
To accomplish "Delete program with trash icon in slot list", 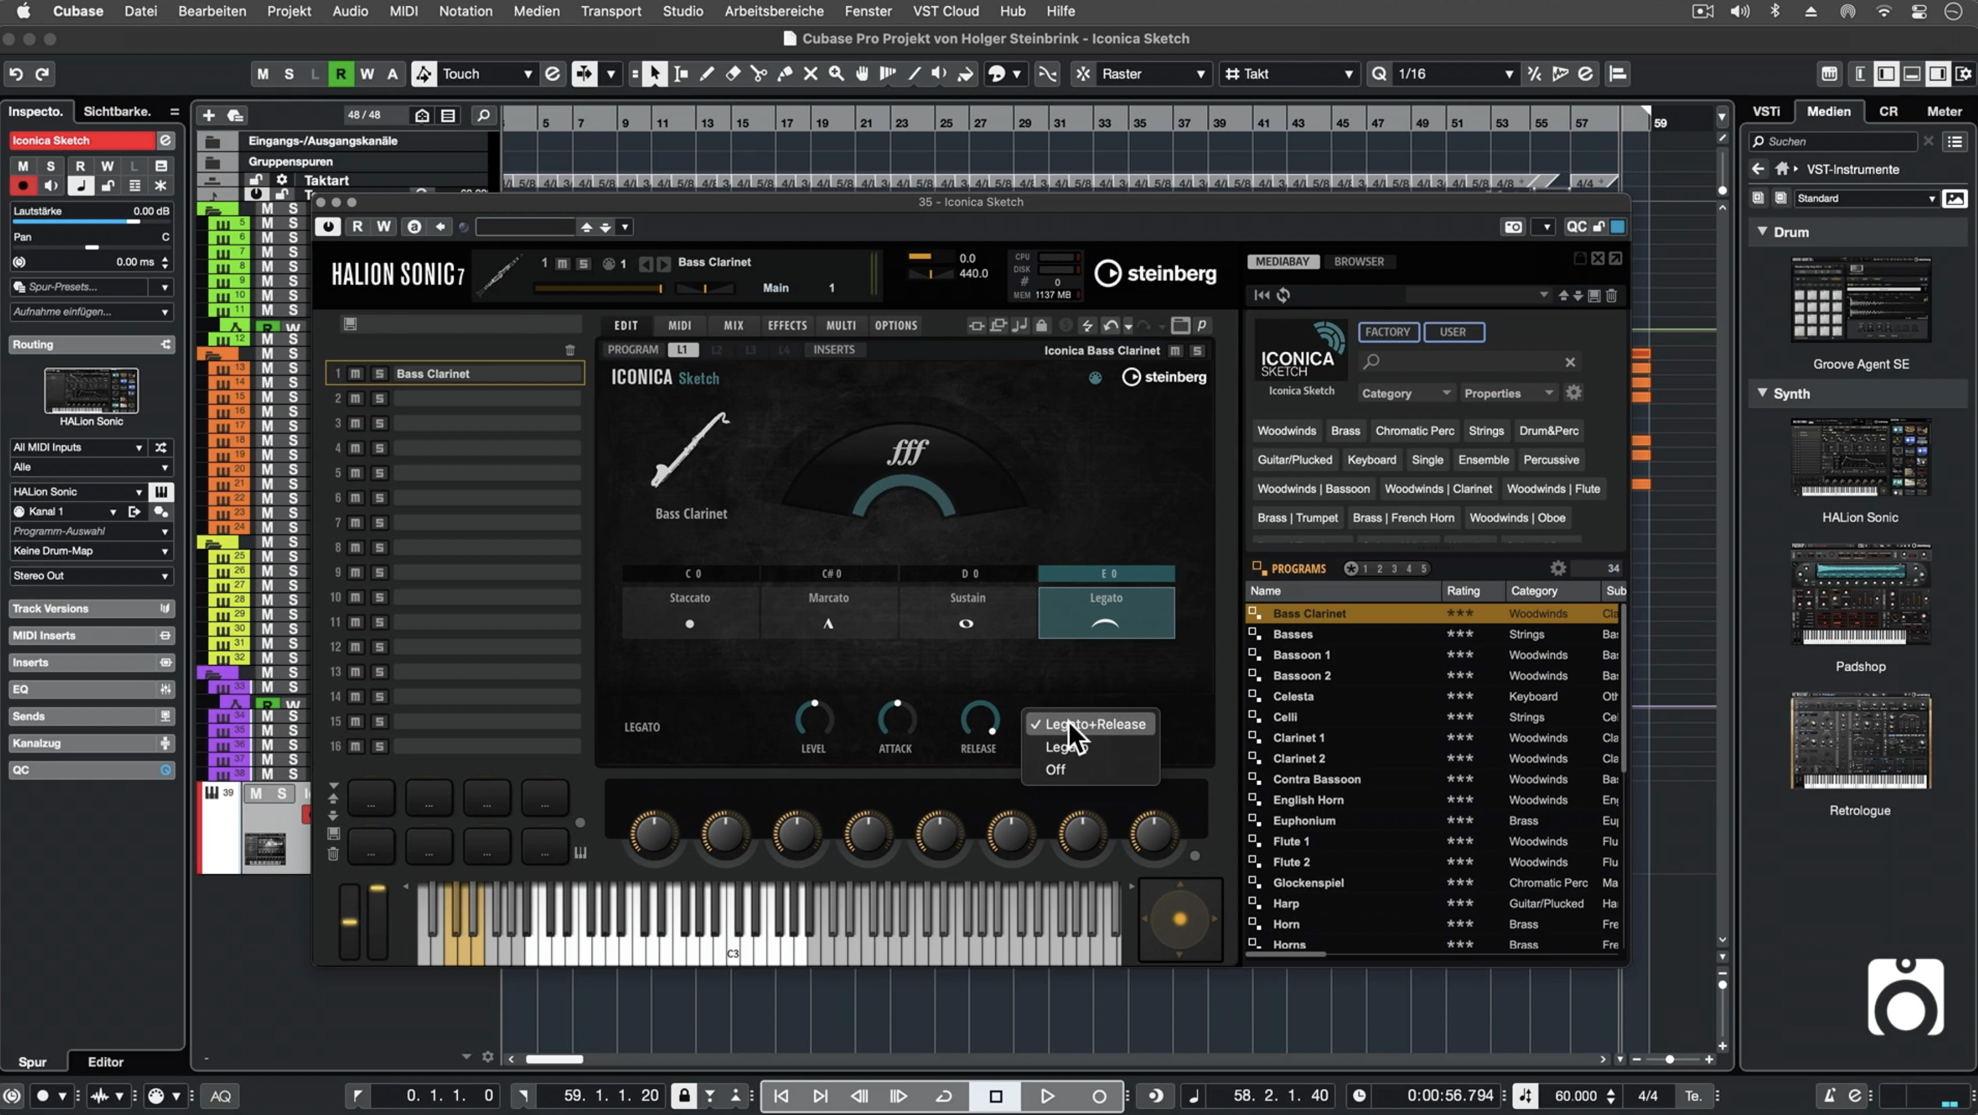I will 570,350.
